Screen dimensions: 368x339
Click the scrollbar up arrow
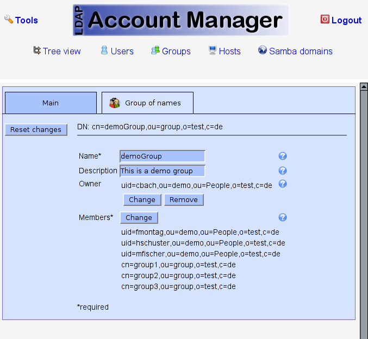364,86
